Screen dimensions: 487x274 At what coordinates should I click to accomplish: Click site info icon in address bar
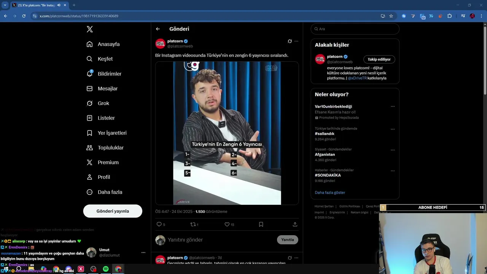point(35,16)
